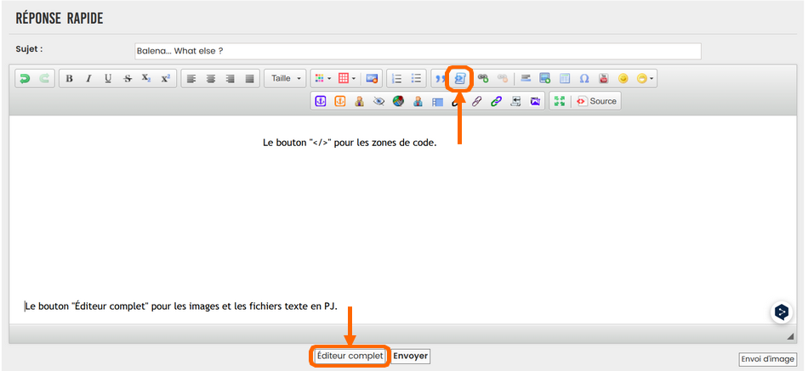Click the code zone button
Viewport: 808px width, 371px height.
(460, 78)
